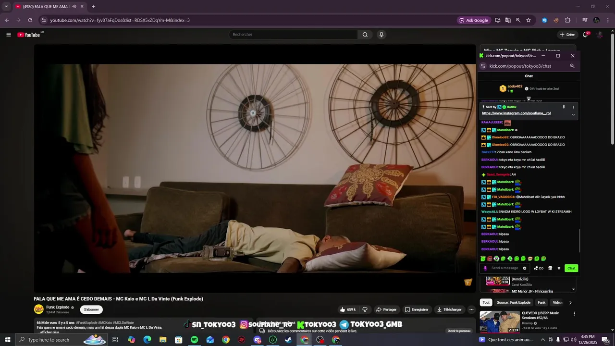Image resolution: width=615 pixels, height=346 pixels.
Task: Toggle system volume icon in the tray
Action: 573,340
